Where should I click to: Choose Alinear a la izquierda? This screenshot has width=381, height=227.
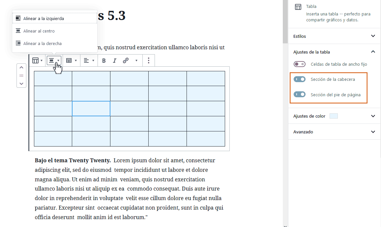pyautogui.click(x=44, y=19)
